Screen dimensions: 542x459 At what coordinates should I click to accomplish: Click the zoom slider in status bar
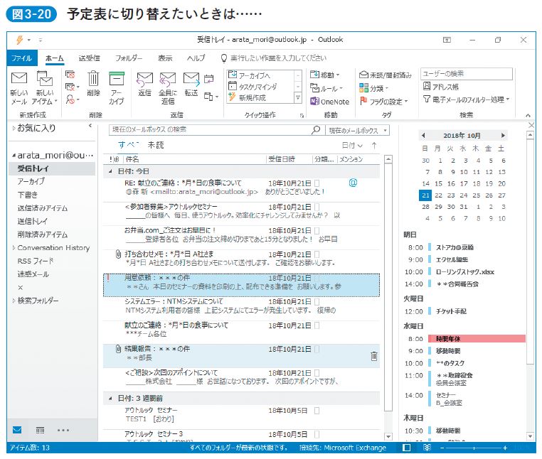tap(474, 448)
